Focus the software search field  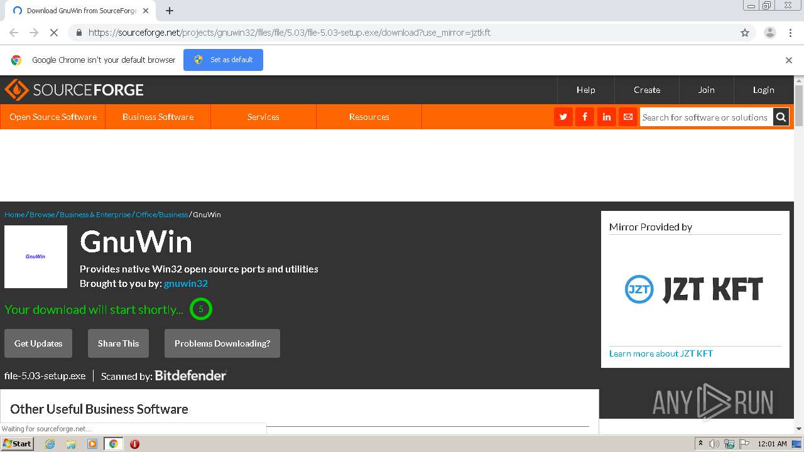tap(706, 117)
